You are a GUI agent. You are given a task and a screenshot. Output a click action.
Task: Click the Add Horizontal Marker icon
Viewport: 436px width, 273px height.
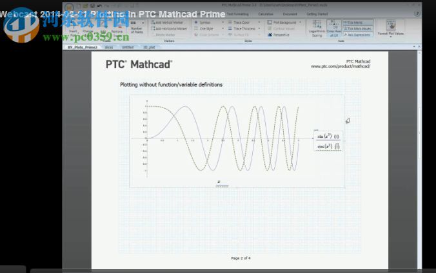click(x=153, y=28)
